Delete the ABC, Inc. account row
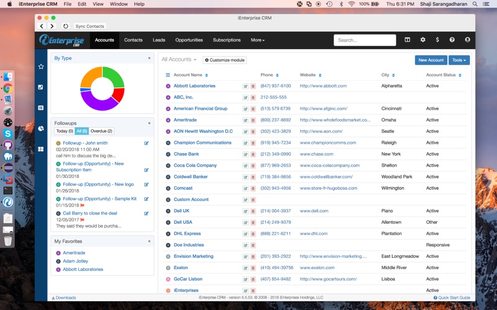This screenshot has width=497, height=310. coord(253,97)
